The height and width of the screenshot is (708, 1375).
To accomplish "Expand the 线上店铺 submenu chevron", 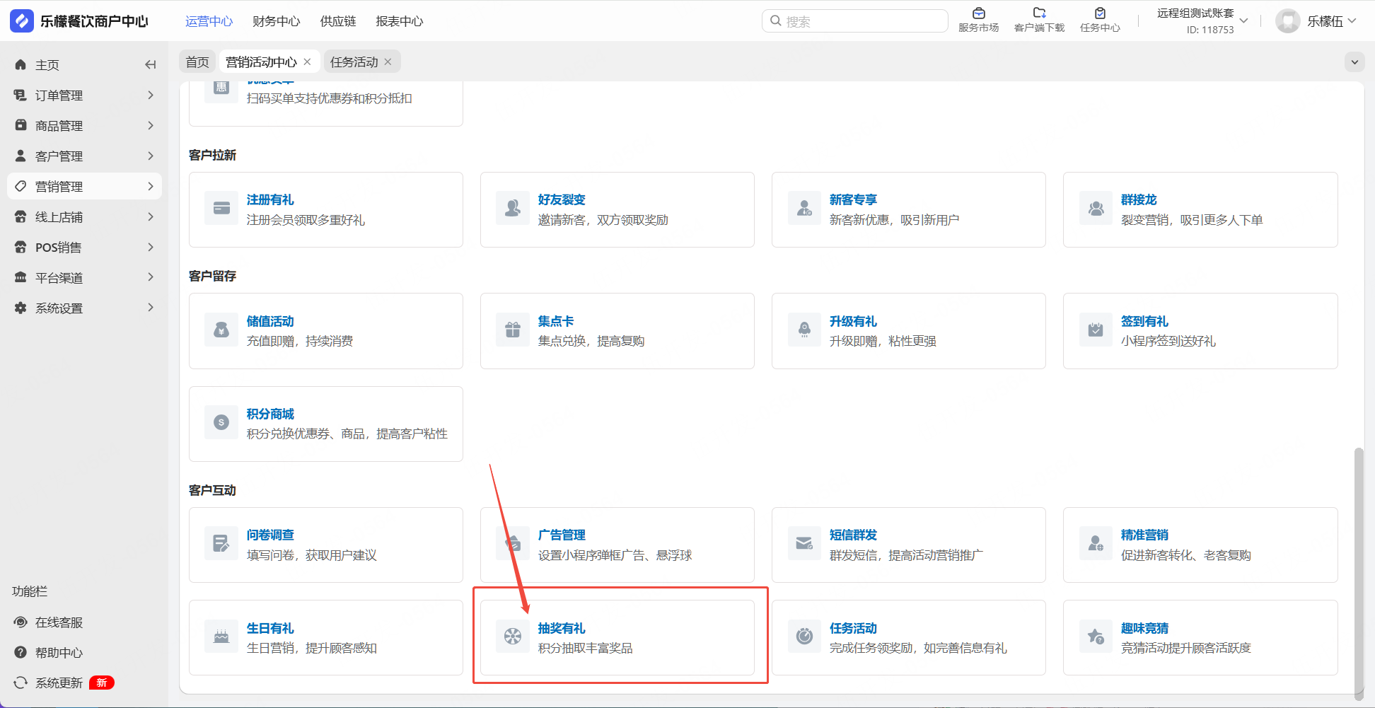I will tap(151, 216).
